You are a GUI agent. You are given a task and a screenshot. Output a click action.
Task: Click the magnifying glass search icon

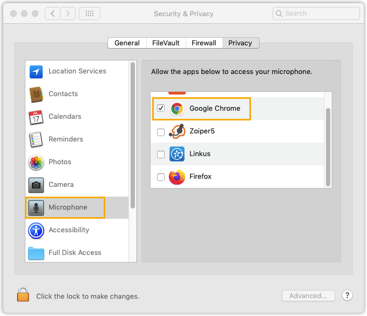pyautogui.click(x=279, y=14)
